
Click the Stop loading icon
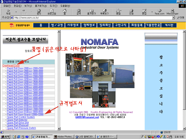coord(39,12)
